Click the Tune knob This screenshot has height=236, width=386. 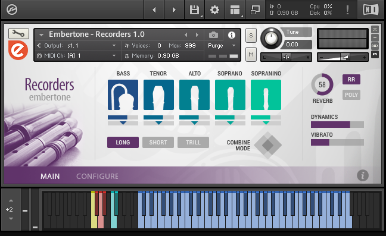click(271, 38)
